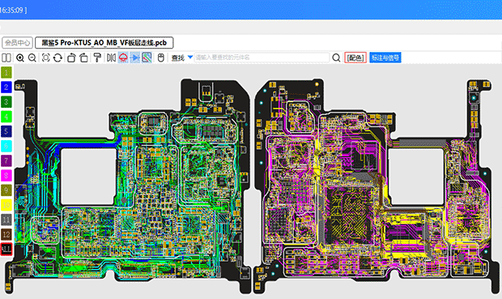
Task: Toggle the red highlighted toolbar button
Action: coord(123,58)
